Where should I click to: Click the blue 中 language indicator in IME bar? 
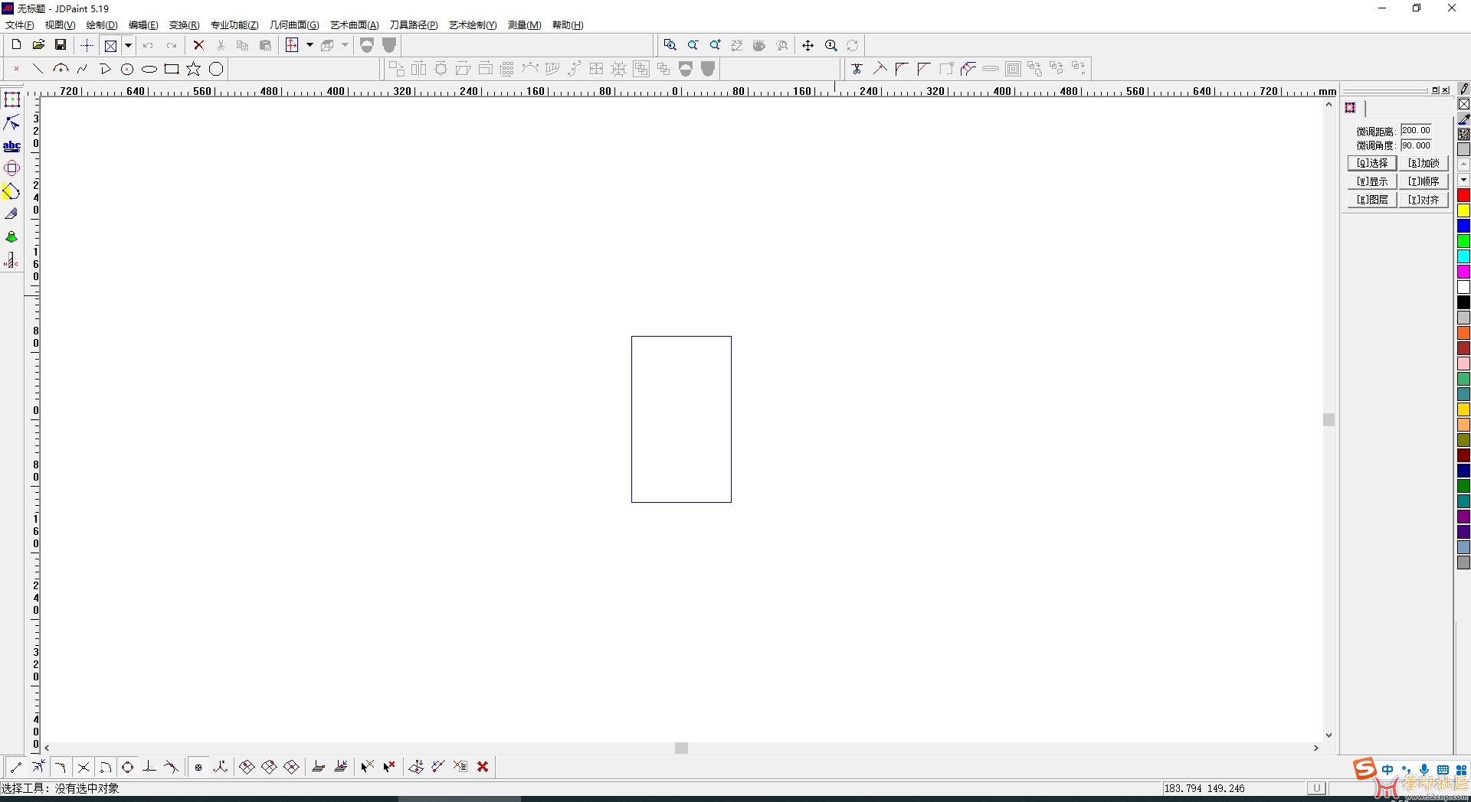click(1387, 770)
